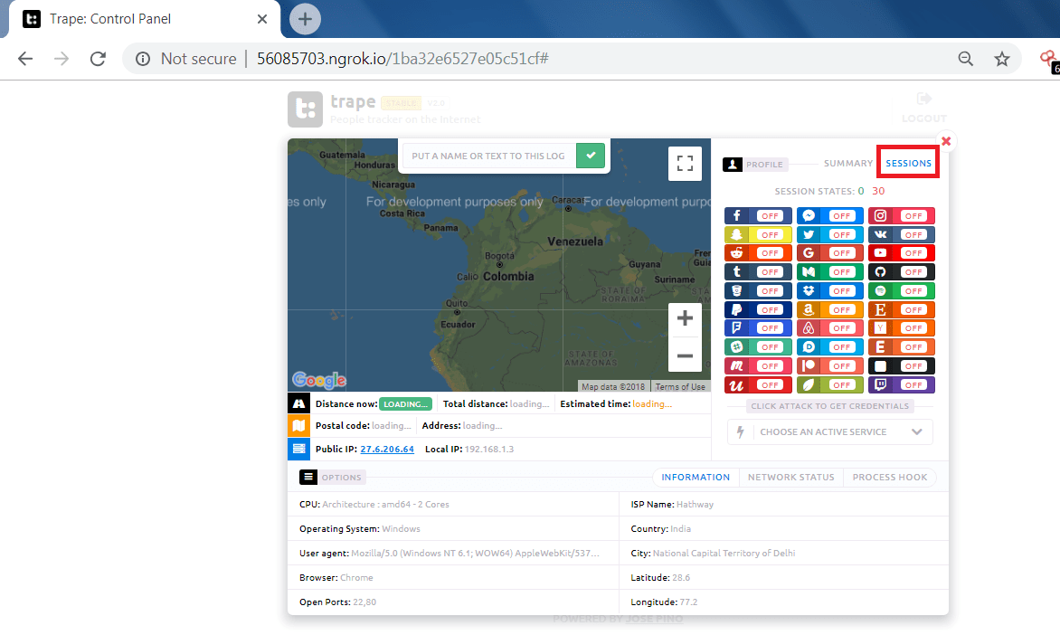Toggle the Slack session OFF switch
The height and width of the screenshot is (635, 1060).
click(x=770, y=347)
